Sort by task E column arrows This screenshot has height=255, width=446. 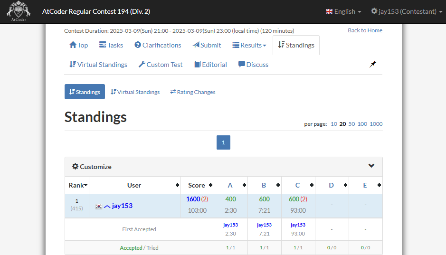[379, 185]
